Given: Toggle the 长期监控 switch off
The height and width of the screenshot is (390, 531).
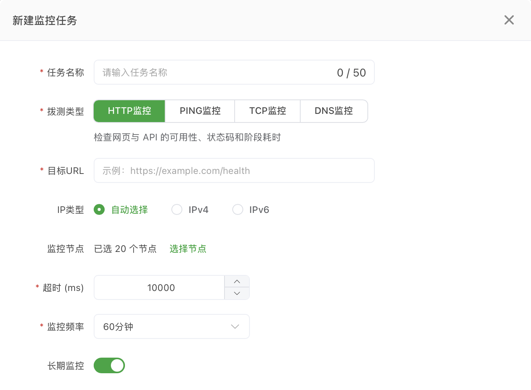Looking at the screenshot, I should pos(109,365).
